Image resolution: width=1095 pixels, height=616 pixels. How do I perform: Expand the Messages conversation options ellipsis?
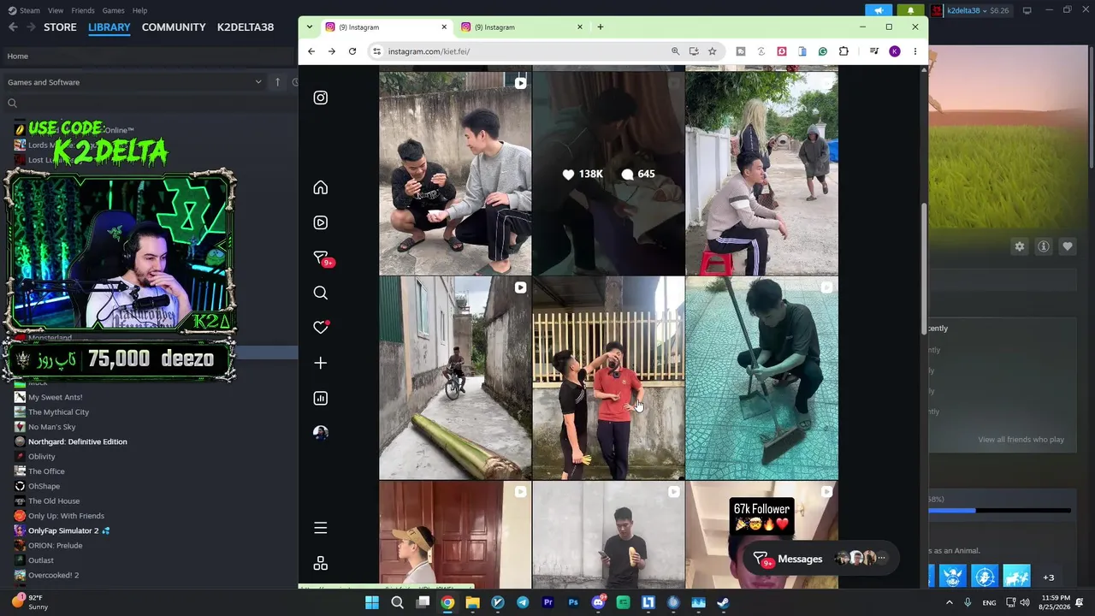click(x=882, y=559)
